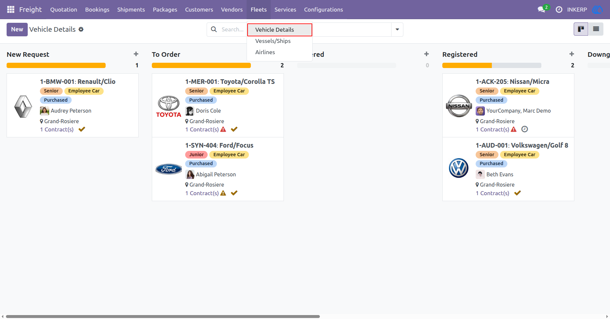
Task: Click the Nissan Micra activity clock icon
Action: point(525,129)
